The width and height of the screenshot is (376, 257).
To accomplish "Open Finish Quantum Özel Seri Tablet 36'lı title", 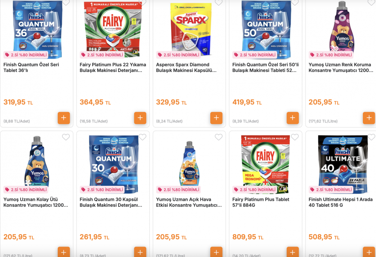I will tap(31, 67).
